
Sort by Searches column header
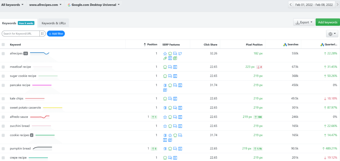pyautogui.click(x=291, y=45)
